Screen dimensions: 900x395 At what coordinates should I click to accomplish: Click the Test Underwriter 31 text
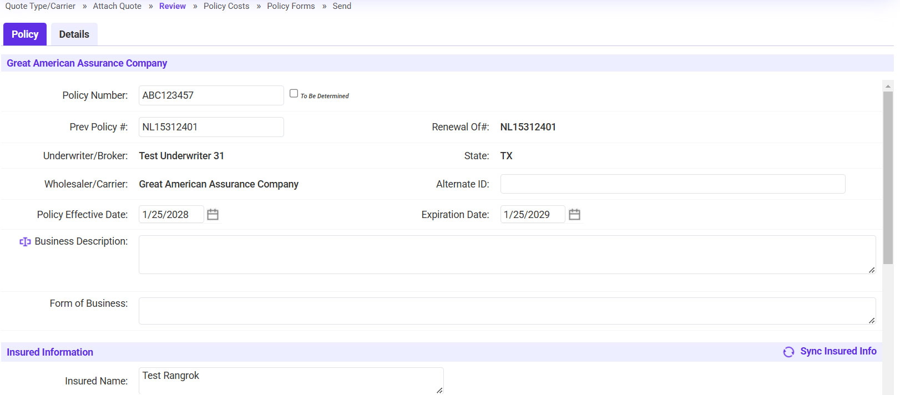coord(181,156)
